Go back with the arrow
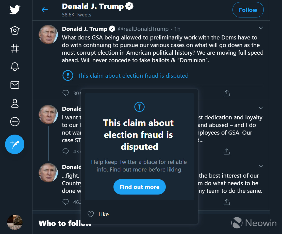 [45, 10]
